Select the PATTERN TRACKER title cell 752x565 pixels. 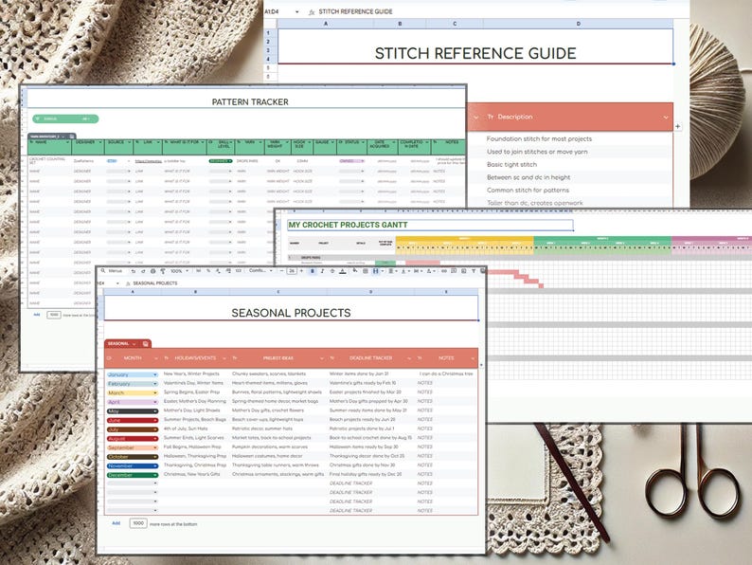(247, 99)
